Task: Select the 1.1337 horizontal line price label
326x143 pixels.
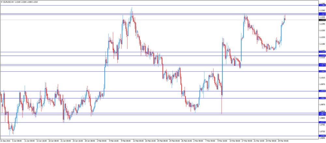Action: 322,15
